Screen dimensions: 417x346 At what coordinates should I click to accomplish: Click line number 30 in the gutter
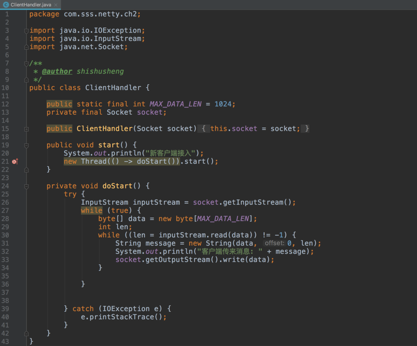(5, 235)
